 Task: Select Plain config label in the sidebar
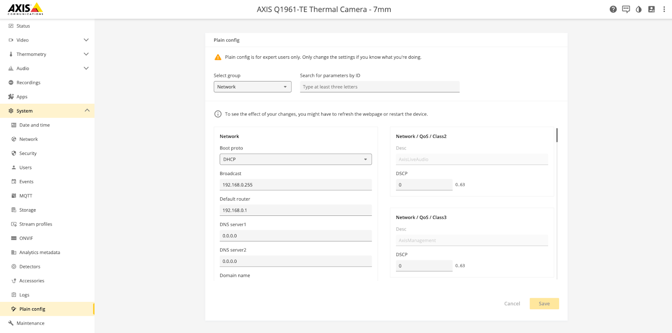tap(32, 309)
